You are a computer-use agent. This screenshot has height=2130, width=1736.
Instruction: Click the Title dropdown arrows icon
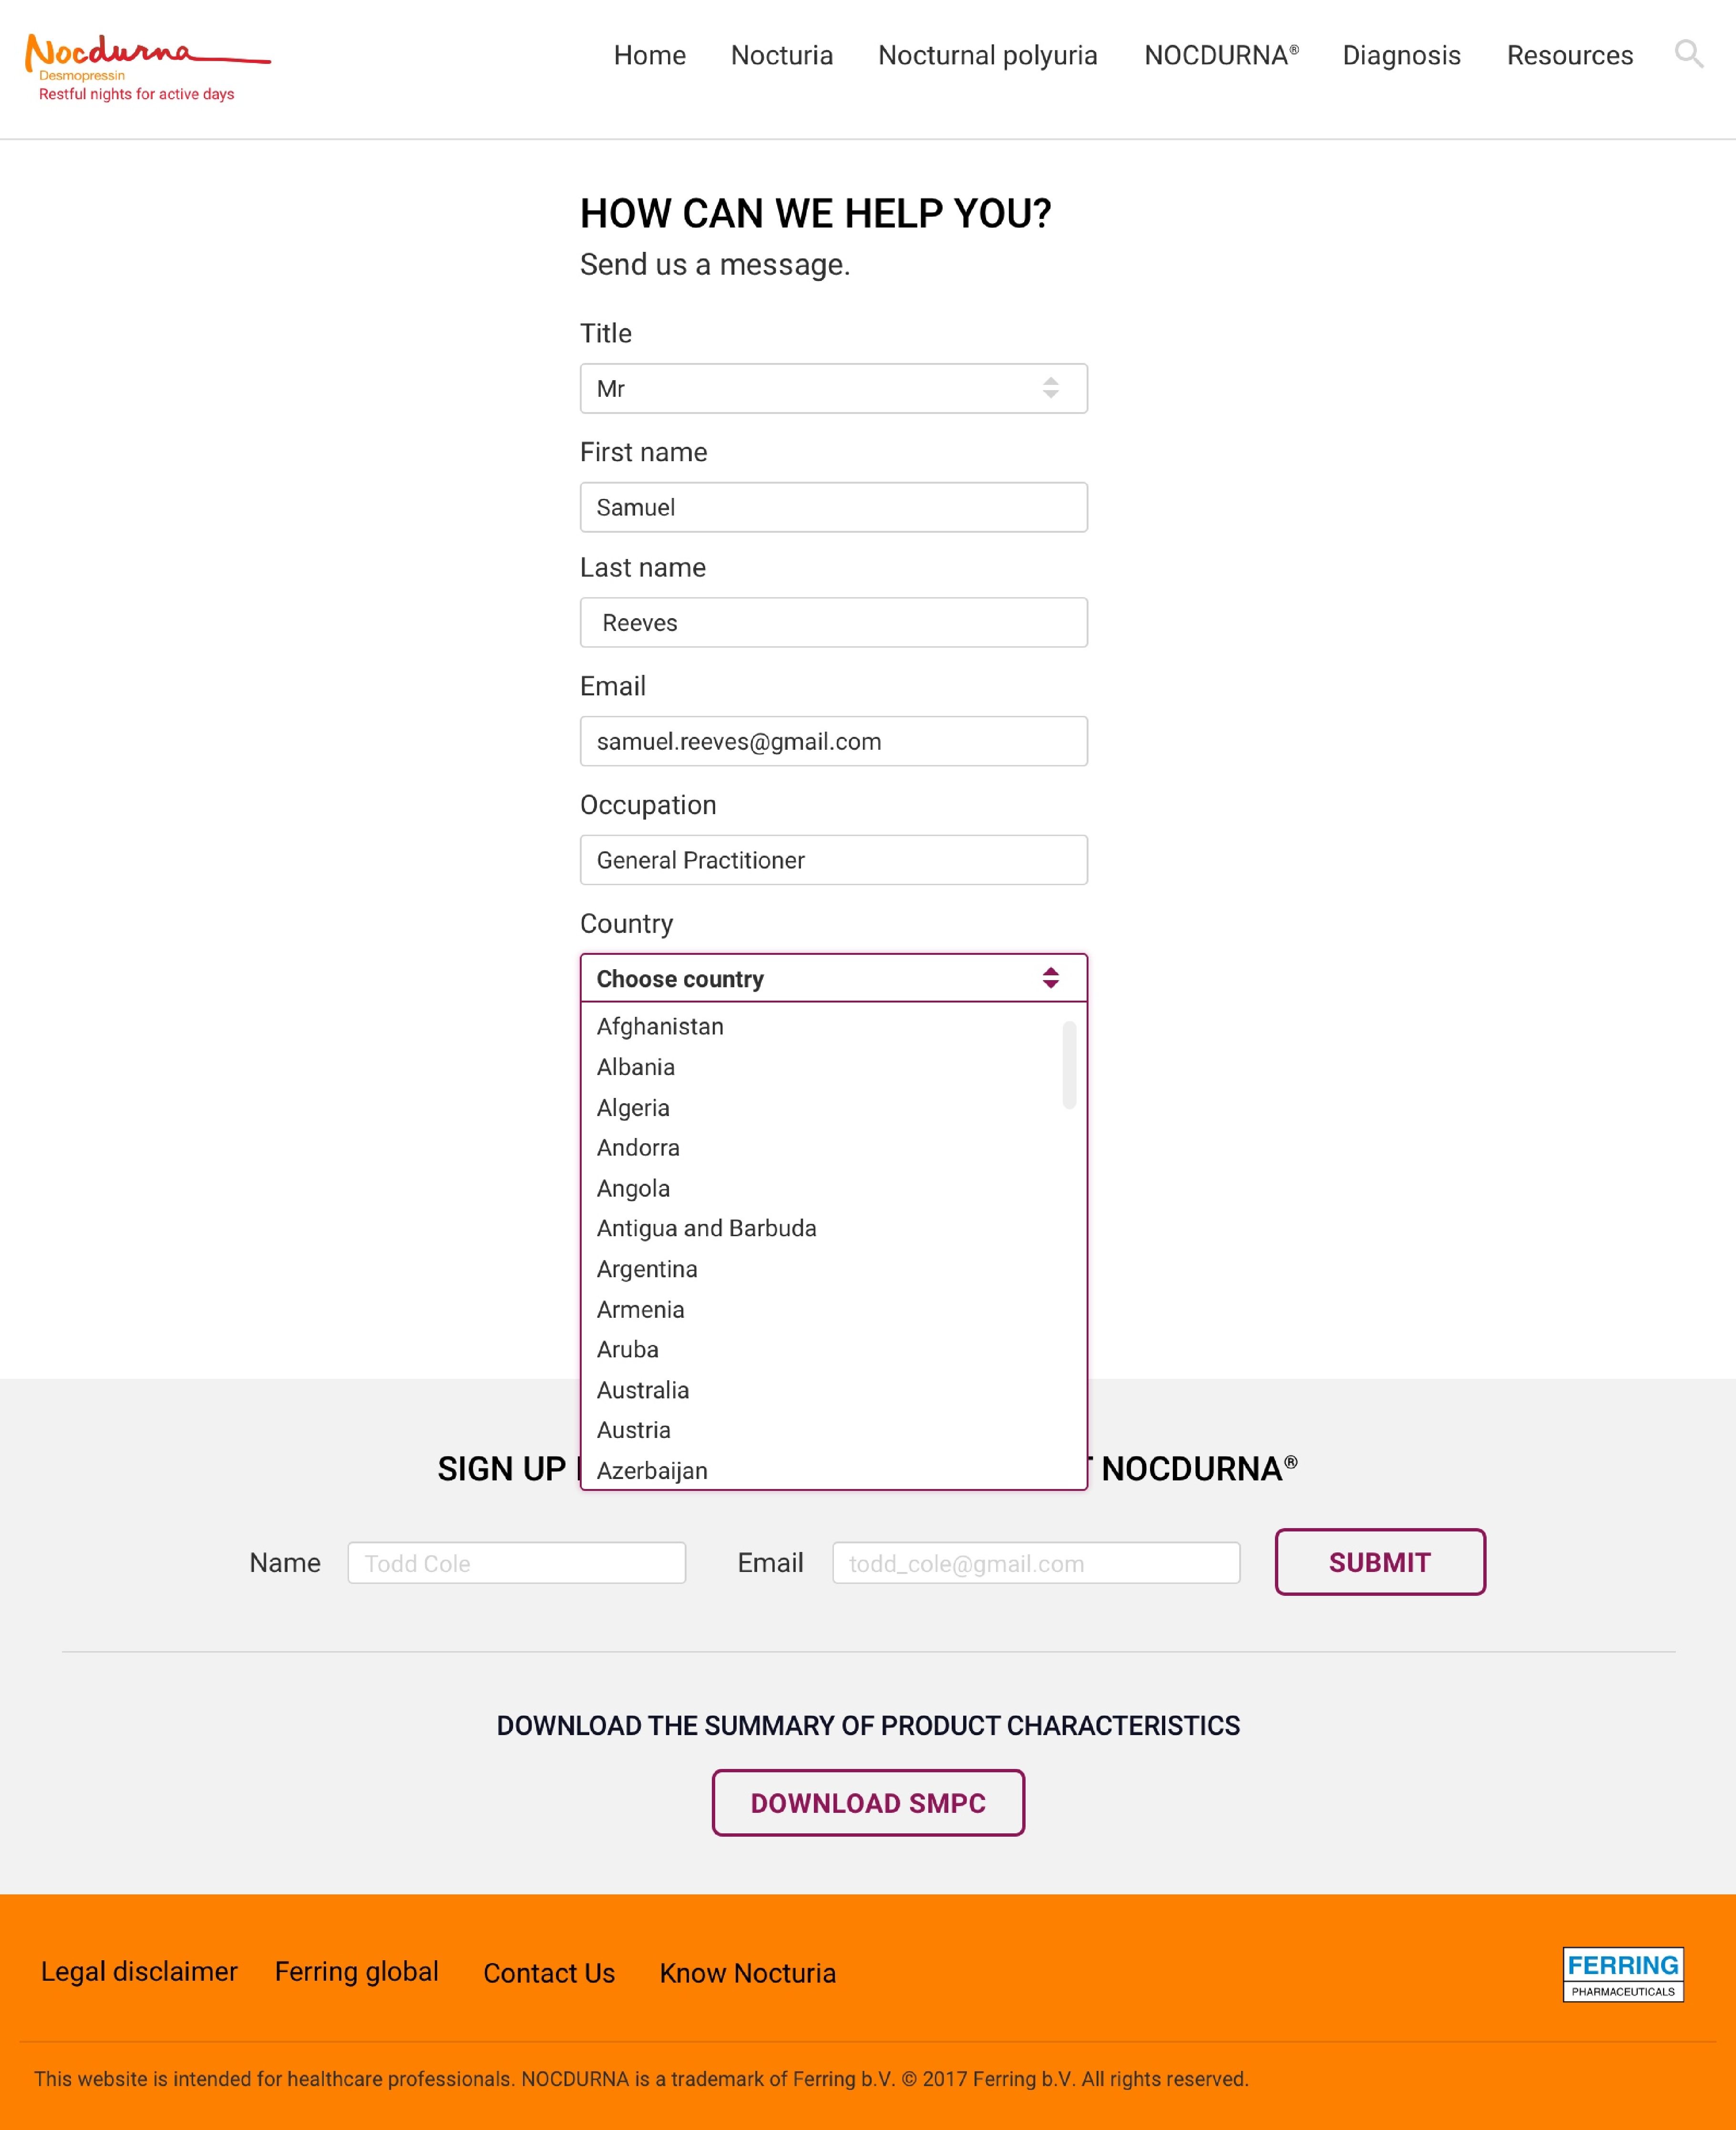(x=1050, y=388)
